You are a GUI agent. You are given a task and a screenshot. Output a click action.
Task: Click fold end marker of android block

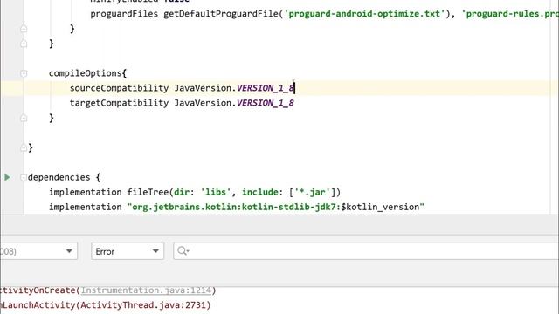[24, 147]
